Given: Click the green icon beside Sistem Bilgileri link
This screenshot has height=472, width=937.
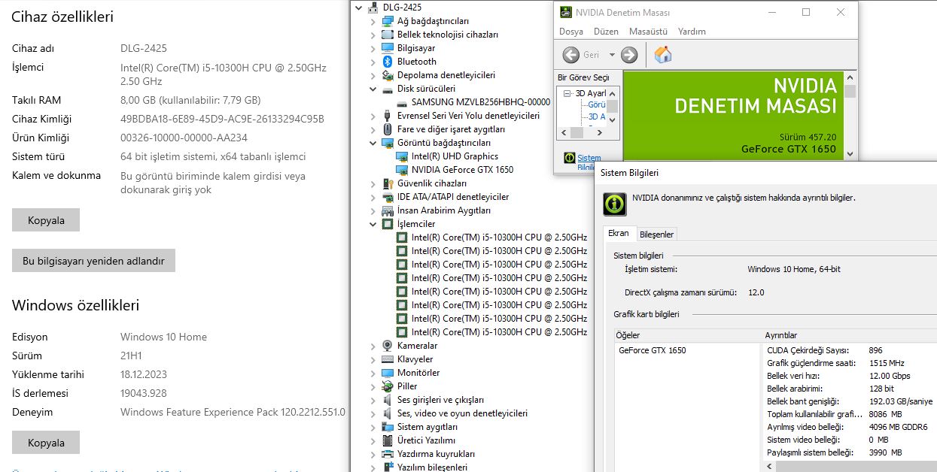Looking at the screenshot, I should click(569, 158).
